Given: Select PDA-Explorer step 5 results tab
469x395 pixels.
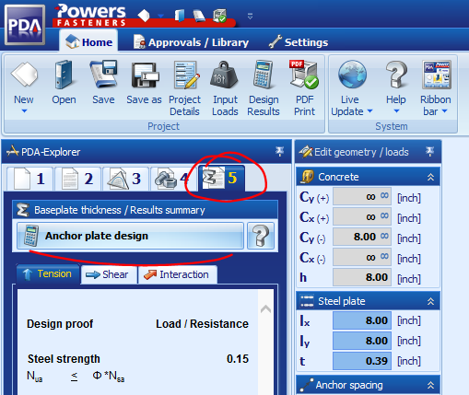Looking at the screenshot, I should [221, 179].
